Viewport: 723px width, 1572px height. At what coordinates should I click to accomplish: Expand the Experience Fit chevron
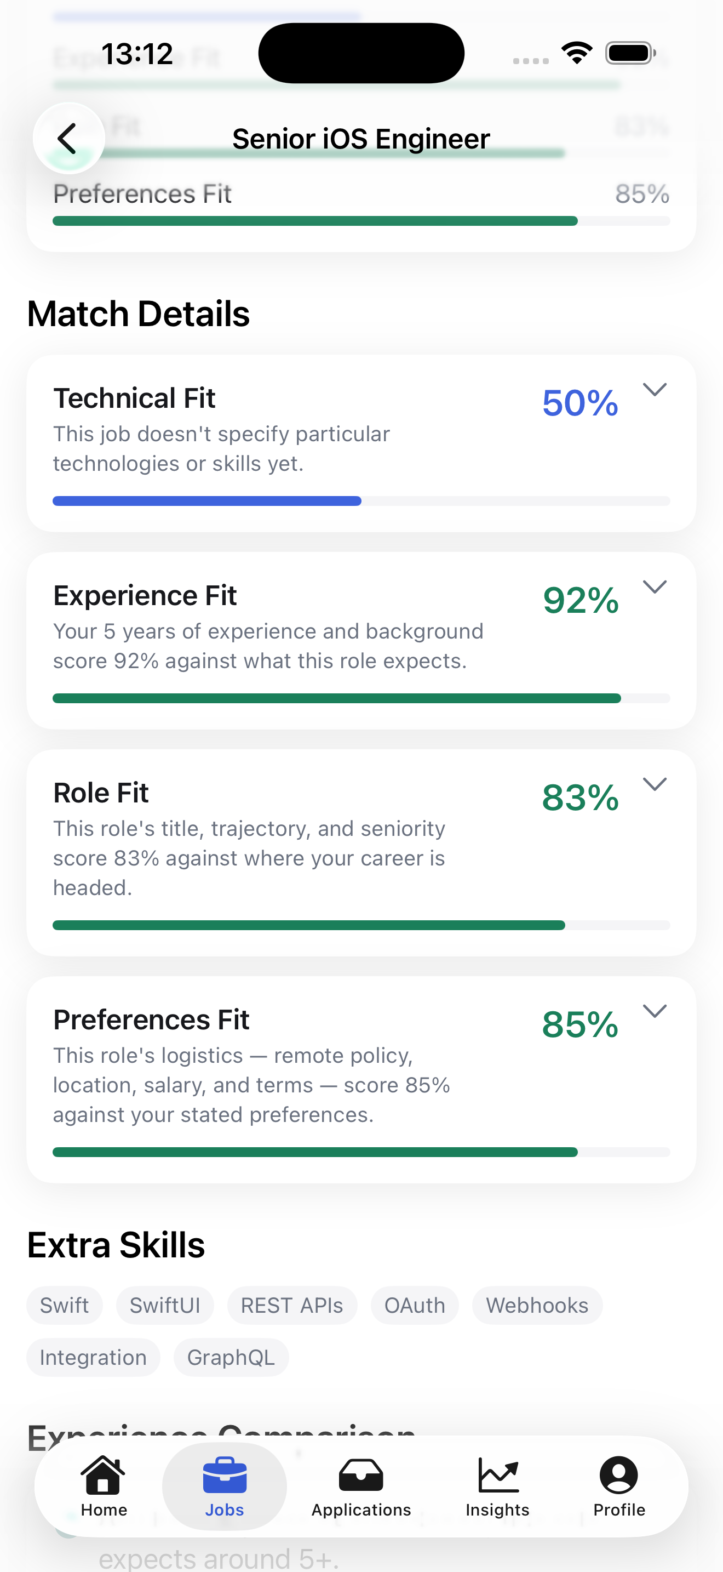[x=655, y=586]
